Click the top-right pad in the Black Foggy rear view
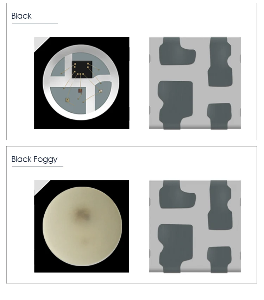This screenshot has height=300, width=264. pos(220,205)
